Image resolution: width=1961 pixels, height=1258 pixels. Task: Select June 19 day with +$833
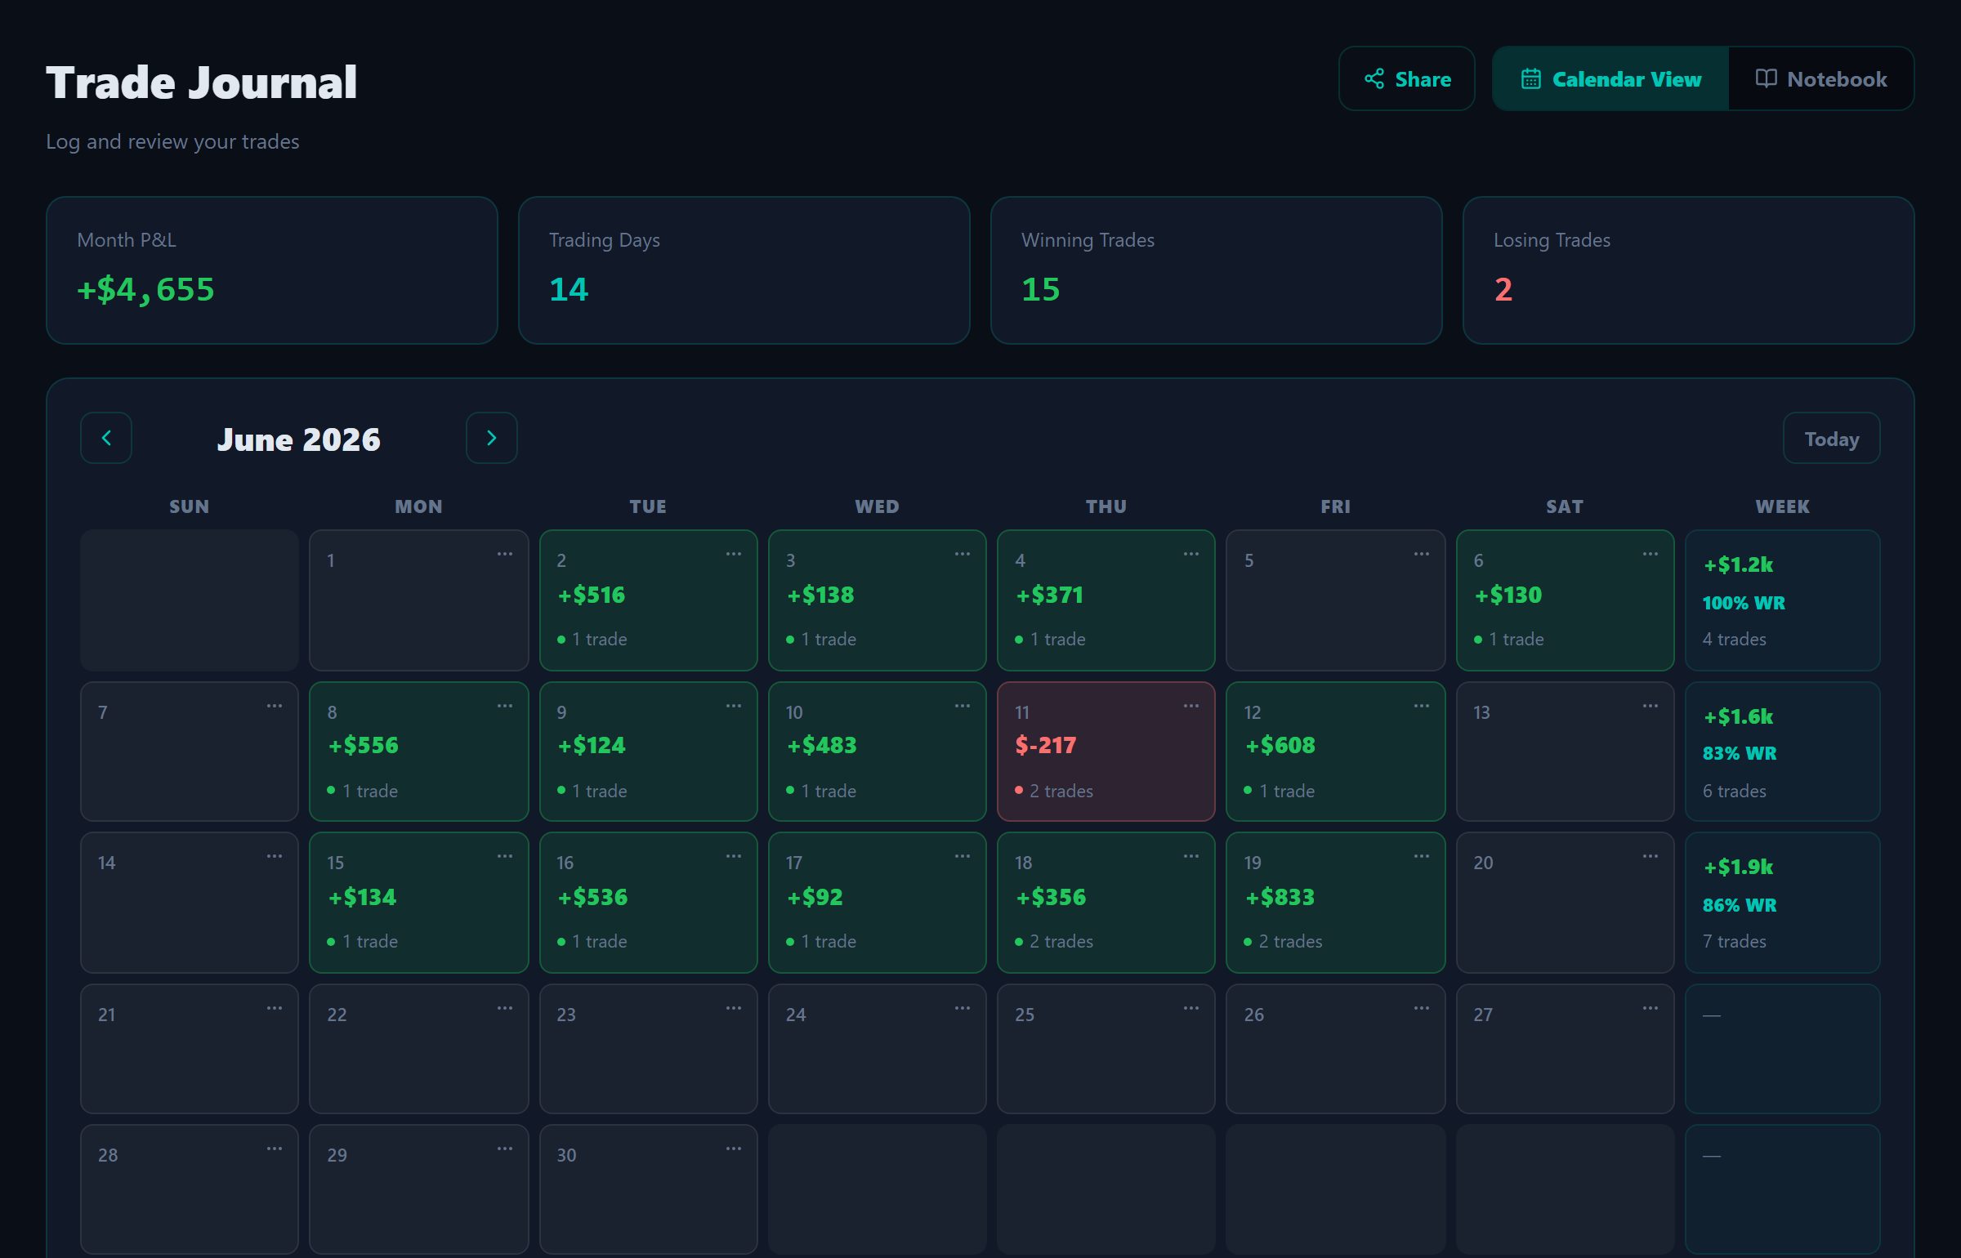pos(1335,903)
